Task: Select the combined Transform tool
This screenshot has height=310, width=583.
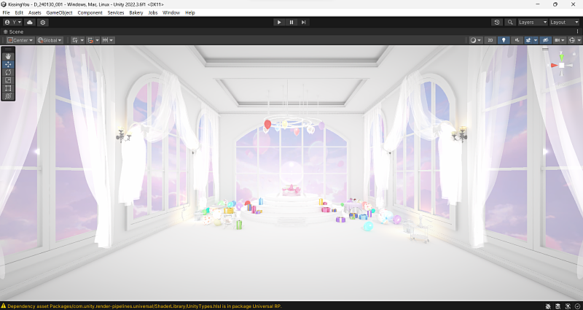Action: pyautogui.click(x=8, y=96)
